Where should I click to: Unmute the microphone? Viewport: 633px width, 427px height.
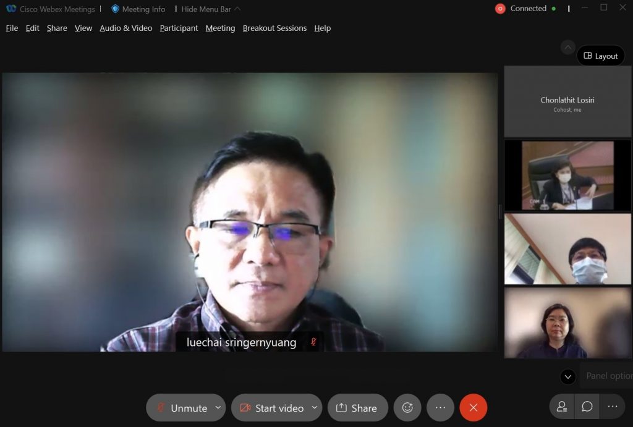pos(181,408)
